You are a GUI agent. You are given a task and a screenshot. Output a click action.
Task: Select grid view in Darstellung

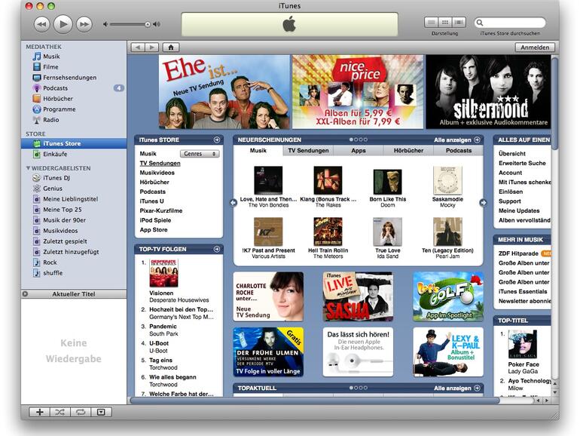(x=445, y=22)
